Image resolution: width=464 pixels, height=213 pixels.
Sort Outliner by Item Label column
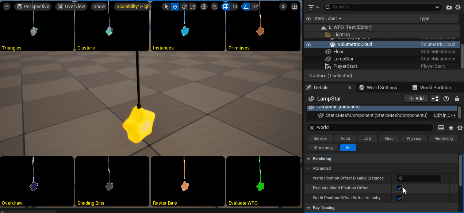tap(365, 19)
